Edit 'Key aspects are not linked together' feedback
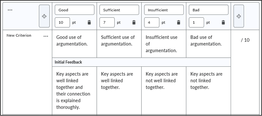Screen dimensions: 262x116 [x=209, y=90]
